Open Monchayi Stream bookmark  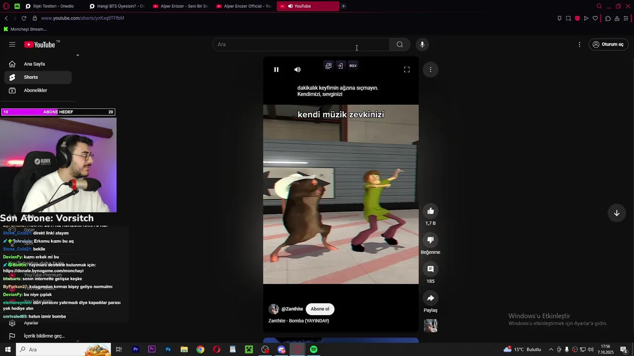click(x=25, y=29)
